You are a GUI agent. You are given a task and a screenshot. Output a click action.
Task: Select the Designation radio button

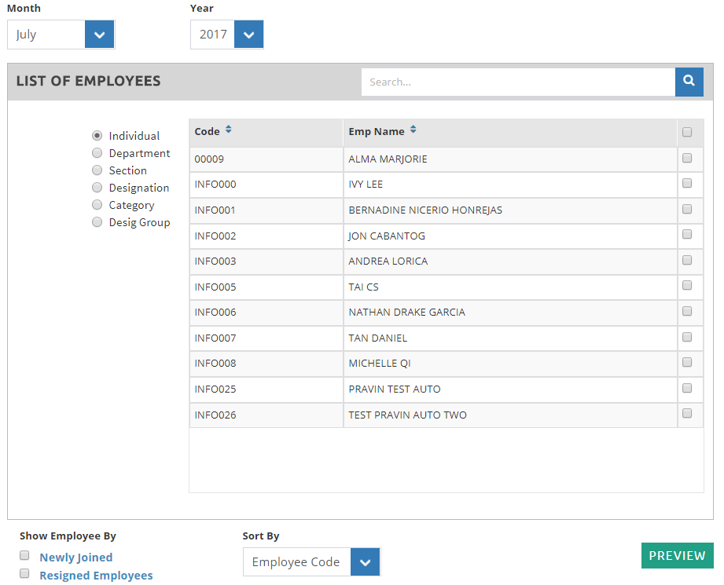click(97, 188)
